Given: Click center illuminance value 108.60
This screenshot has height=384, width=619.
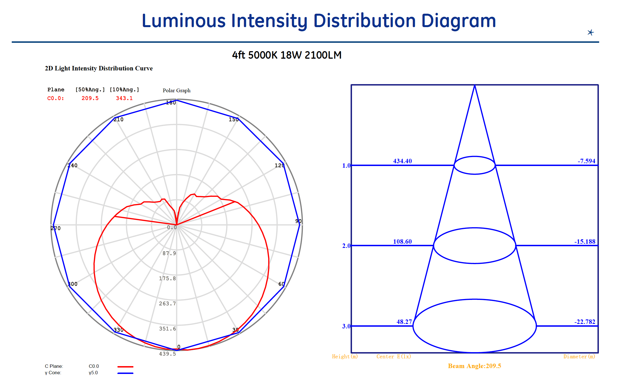Looking at the screenshot, I should 402,241.
